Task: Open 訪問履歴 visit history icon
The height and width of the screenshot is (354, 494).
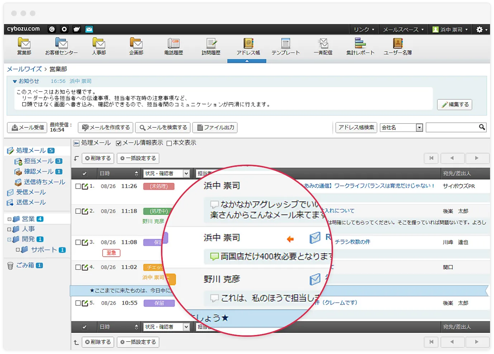Action: (x=211, y=44)
